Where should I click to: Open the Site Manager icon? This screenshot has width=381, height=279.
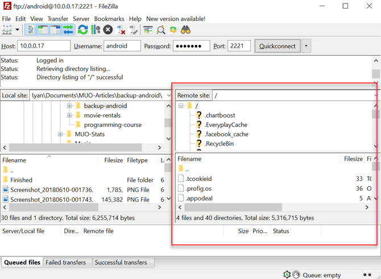7,30
